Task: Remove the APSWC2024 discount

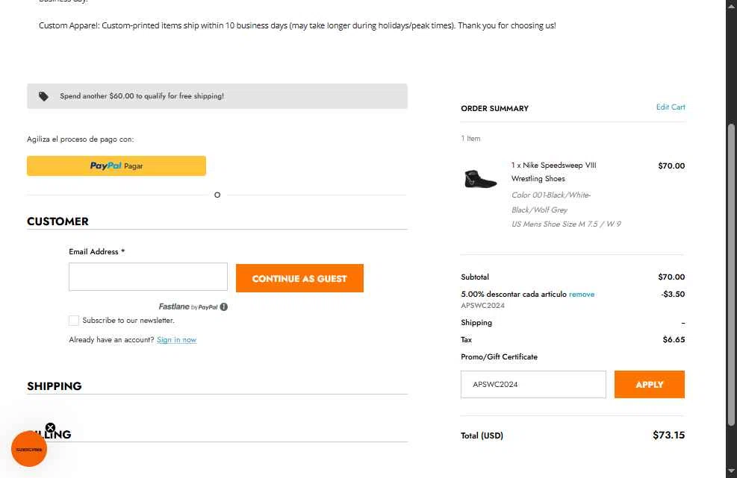Action: [x=582, y=295]
